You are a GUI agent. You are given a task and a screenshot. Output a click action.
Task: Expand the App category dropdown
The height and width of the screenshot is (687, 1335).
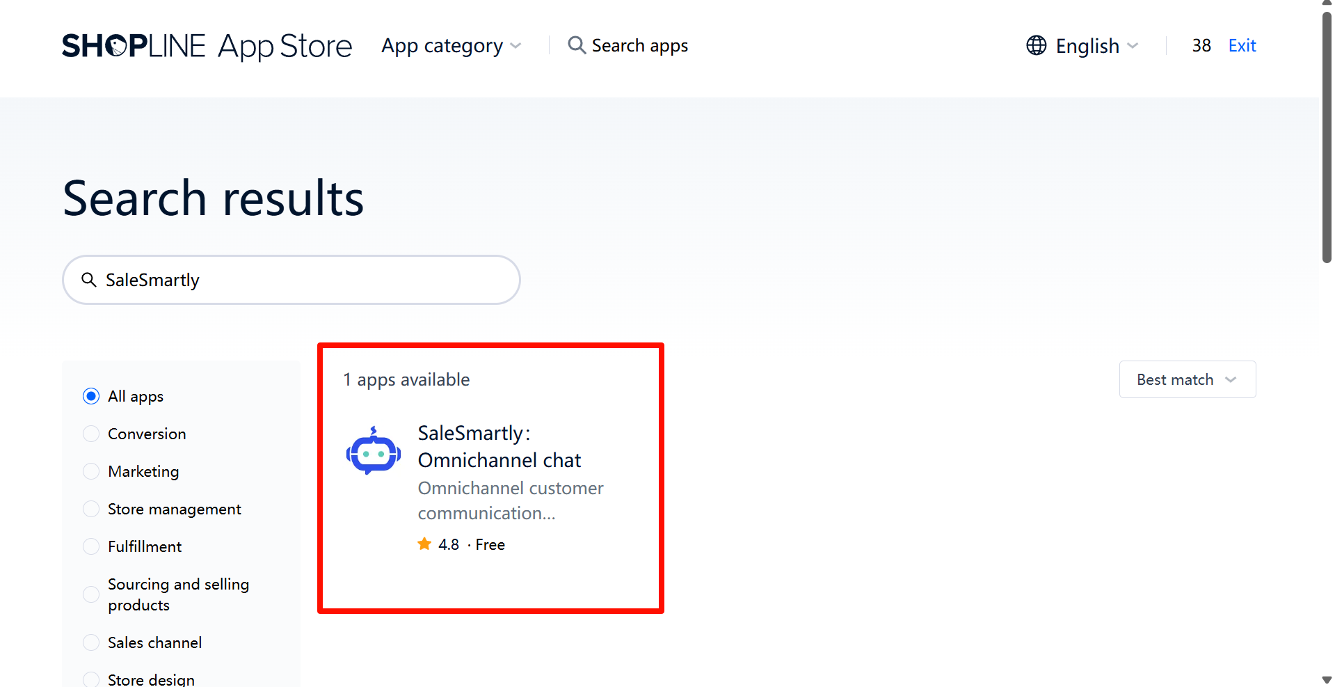point(451,46)
